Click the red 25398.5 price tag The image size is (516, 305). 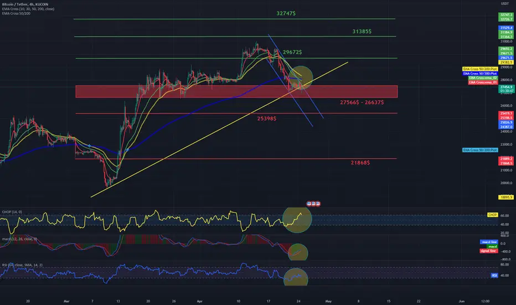tap(506, 118)
